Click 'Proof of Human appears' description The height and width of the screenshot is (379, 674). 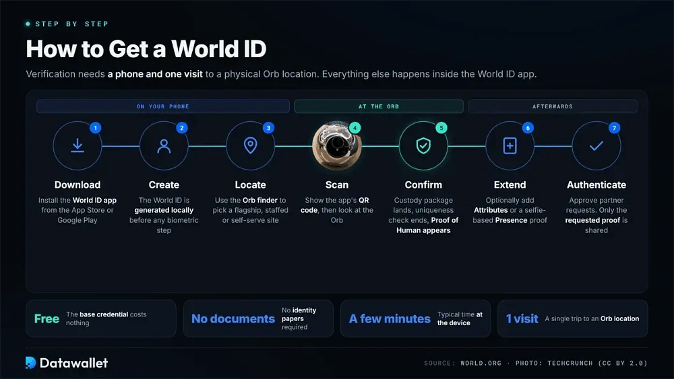[x=423, y=225]
